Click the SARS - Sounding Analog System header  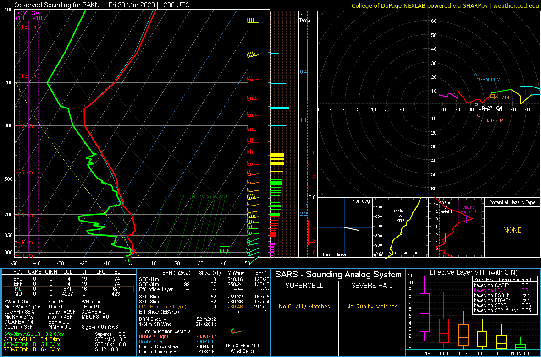coord(338,275)
